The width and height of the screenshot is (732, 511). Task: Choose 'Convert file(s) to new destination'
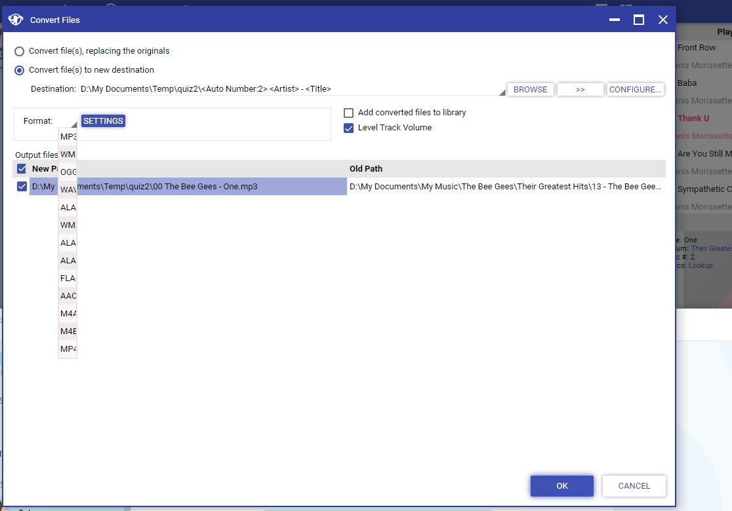pos(20,70)
